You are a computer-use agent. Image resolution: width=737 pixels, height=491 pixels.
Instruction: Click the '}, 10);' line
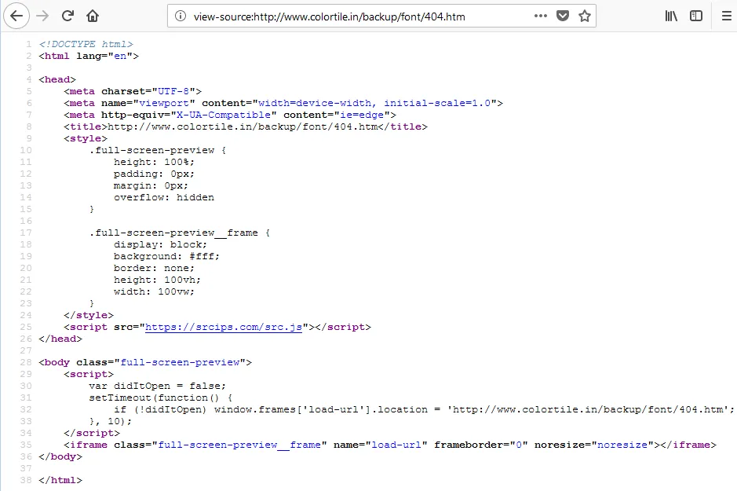(111, 421)
